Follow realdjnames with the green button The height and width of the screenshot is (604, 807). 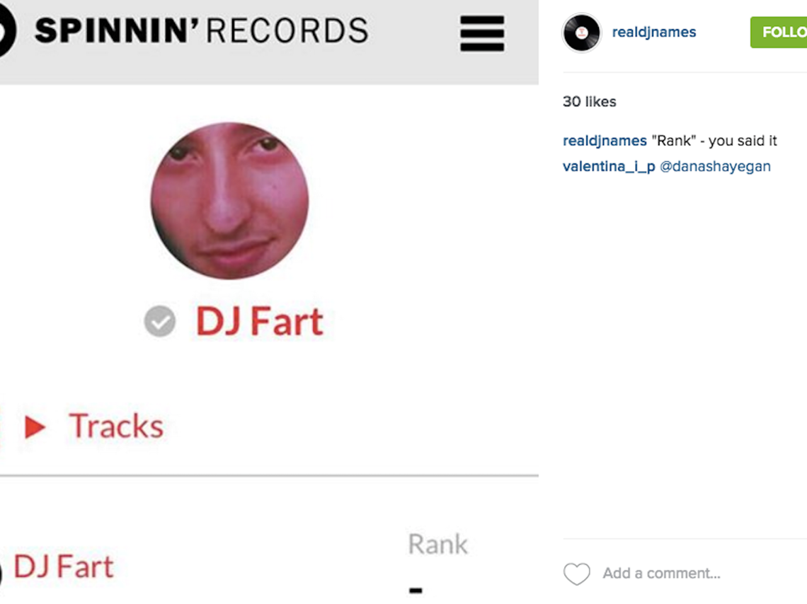click(778, 33)
